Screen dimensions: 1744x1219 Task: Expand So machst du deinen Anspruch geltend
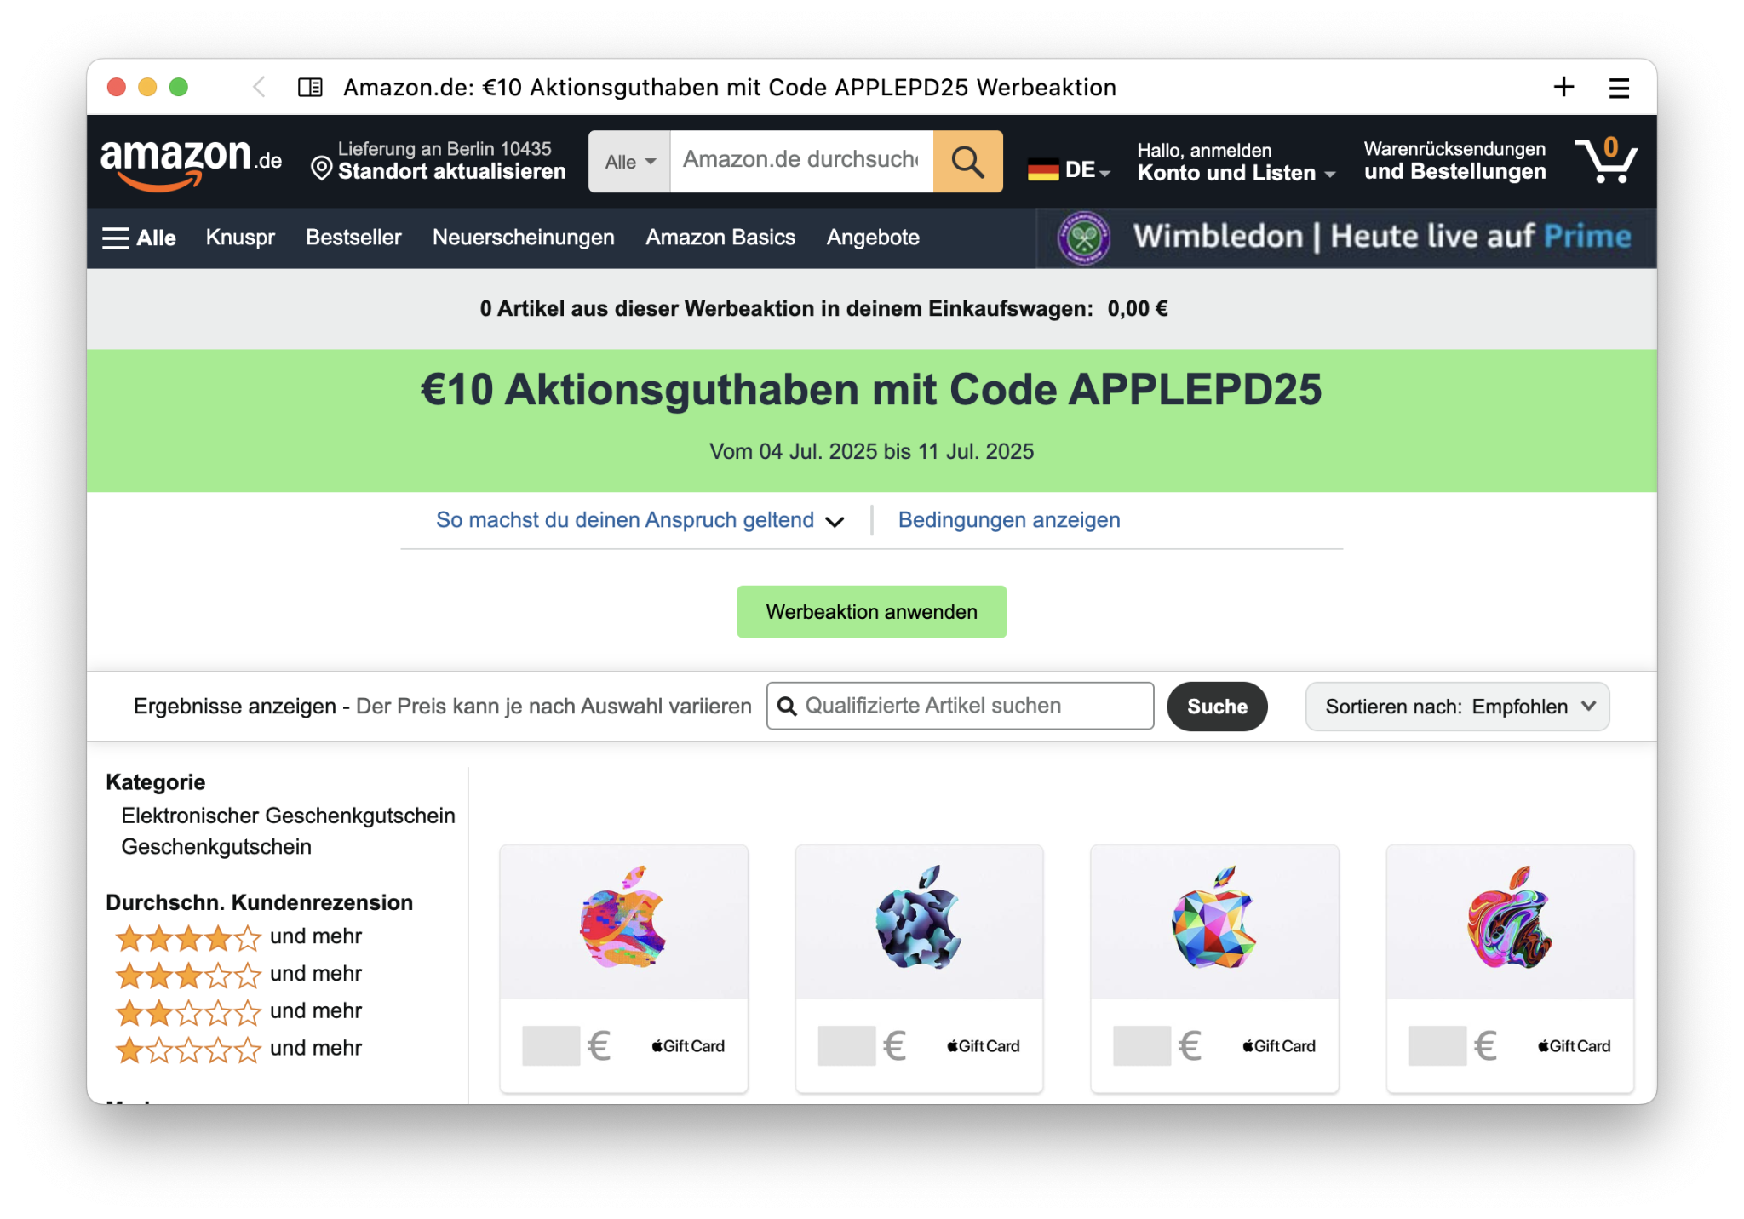tap(640, 520)
